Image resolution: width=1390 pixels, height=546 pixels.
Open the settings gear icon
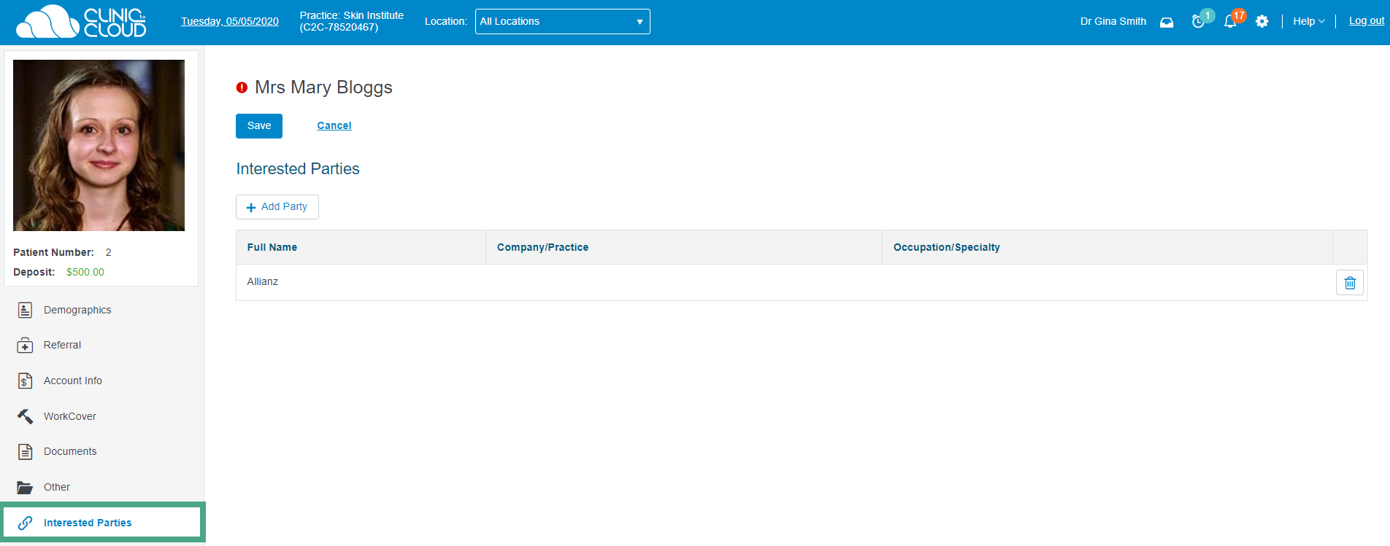click(x=1262, y=22)
